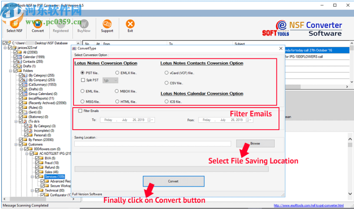
Task: Click the Sales (46) folder icon
Action: (x=42, y=172)
